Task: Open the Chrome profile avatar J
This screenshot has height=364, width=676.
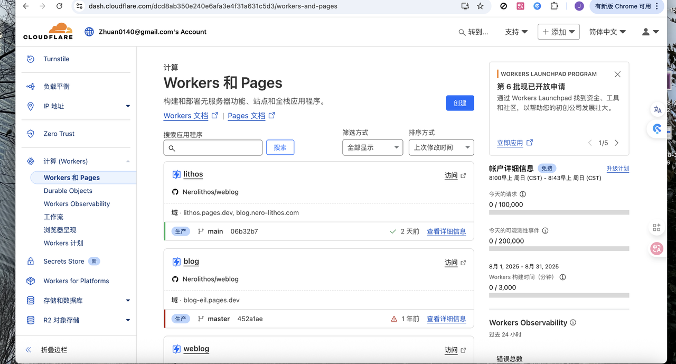Action: (x=579, y=6)
